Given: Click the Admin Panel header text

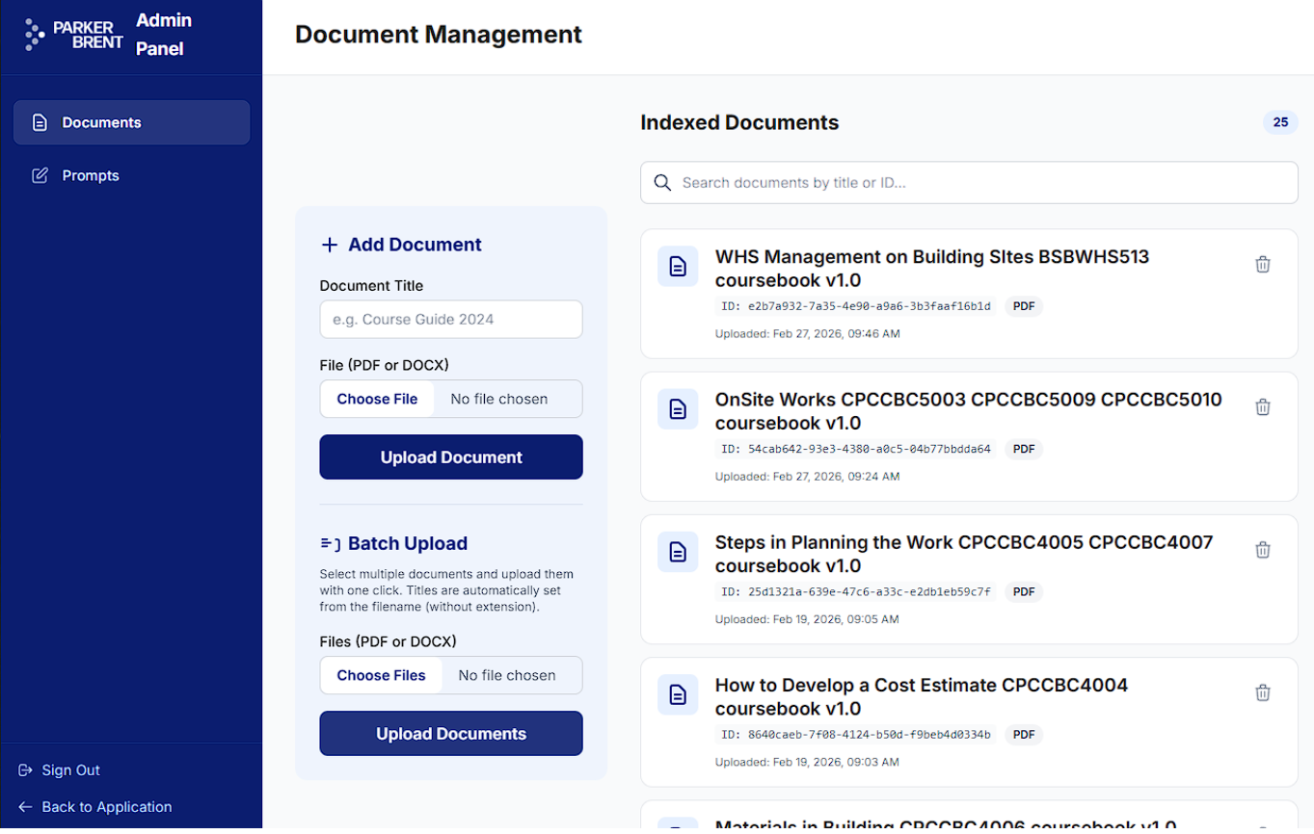Looking at the screenshot, I should tap(163, 35).
